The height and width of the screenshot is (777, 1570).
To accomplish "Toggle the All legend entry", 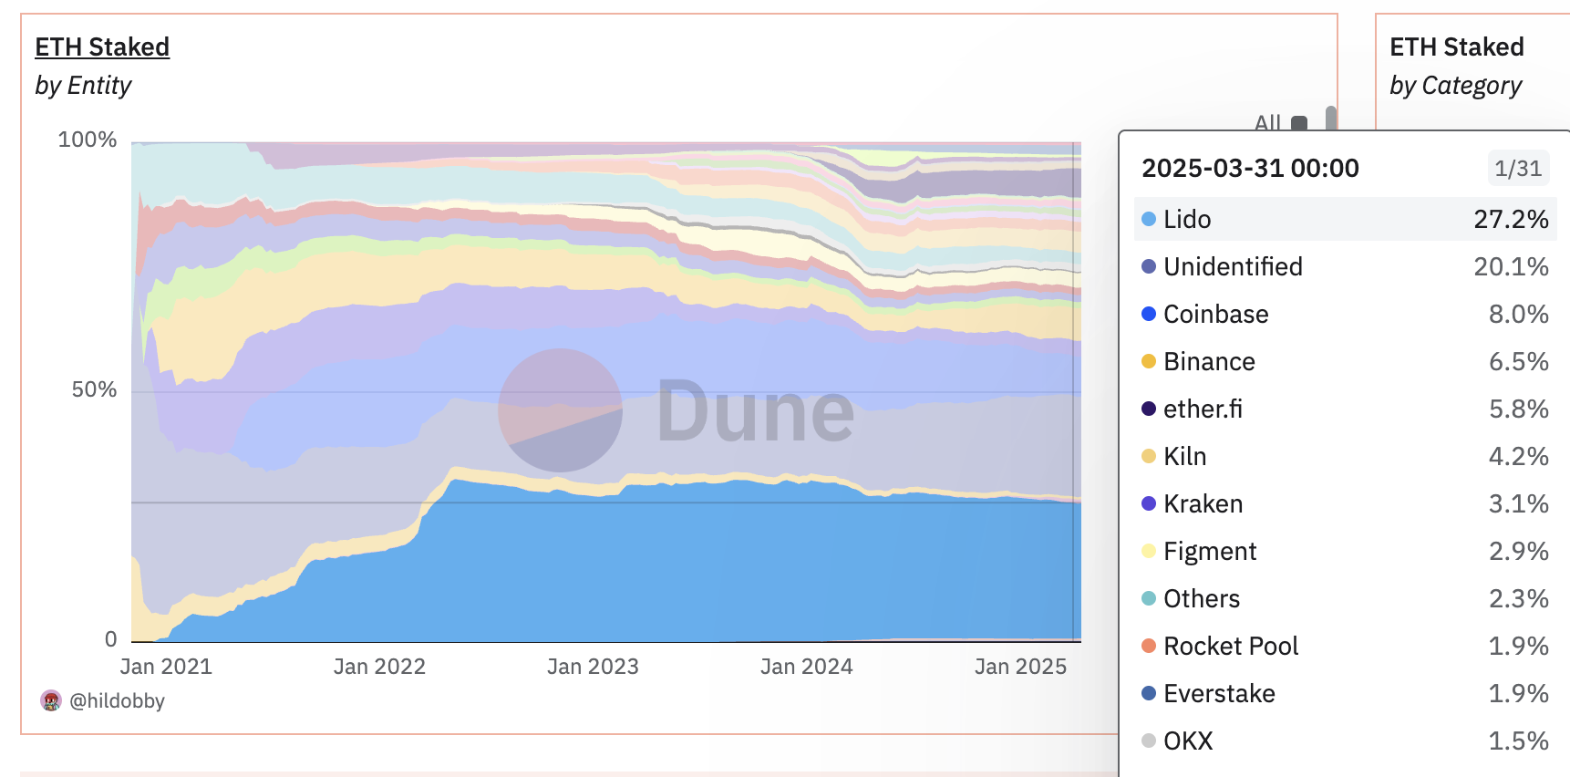I will (x=1281, y=122).
